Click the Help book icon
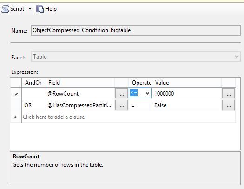 [40, 9]
